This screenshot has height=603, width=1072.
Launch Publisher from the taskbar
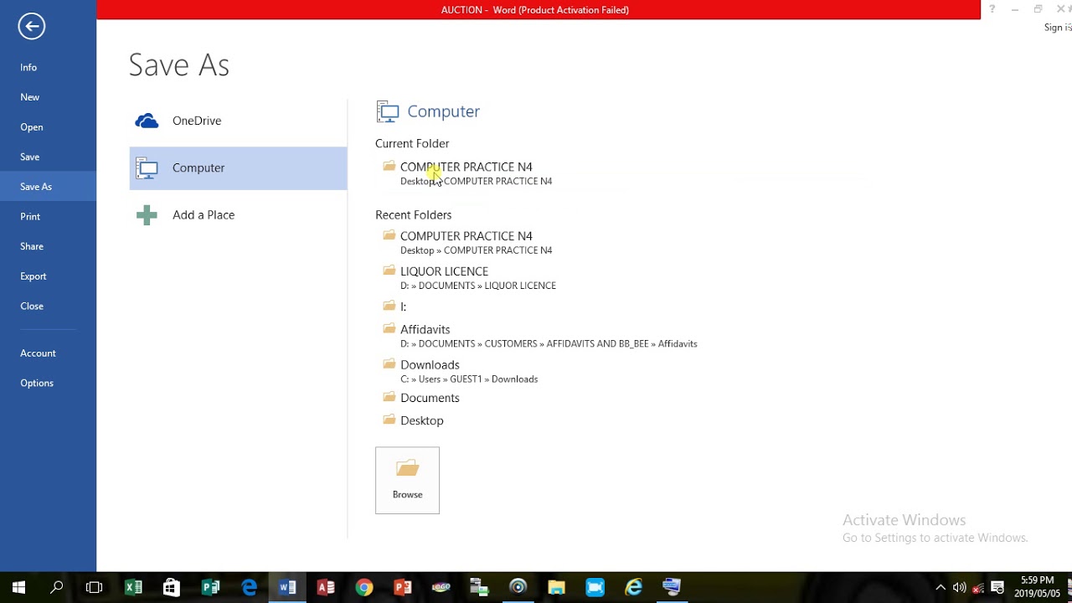(210, 587)
